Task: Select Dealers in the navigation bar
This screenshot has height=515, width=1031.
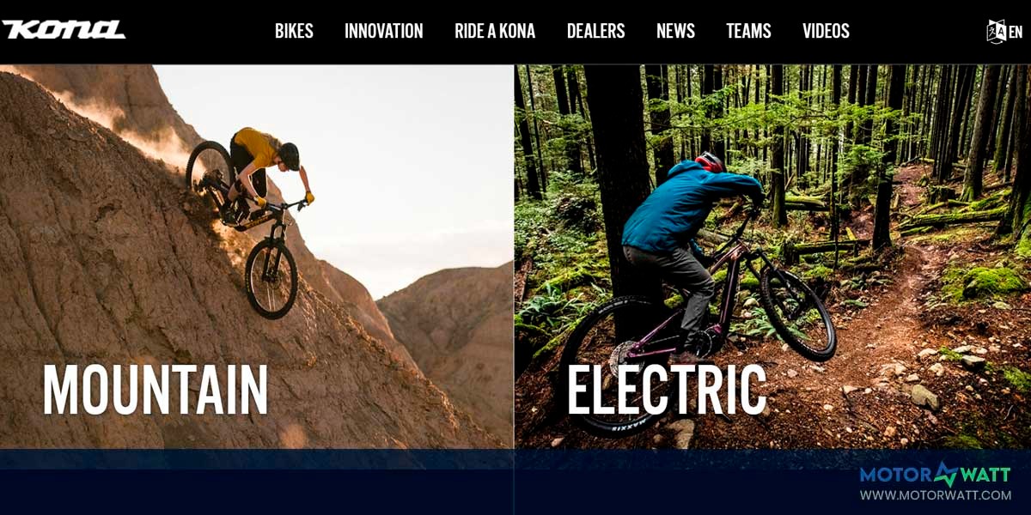Action: coord(596,31)
